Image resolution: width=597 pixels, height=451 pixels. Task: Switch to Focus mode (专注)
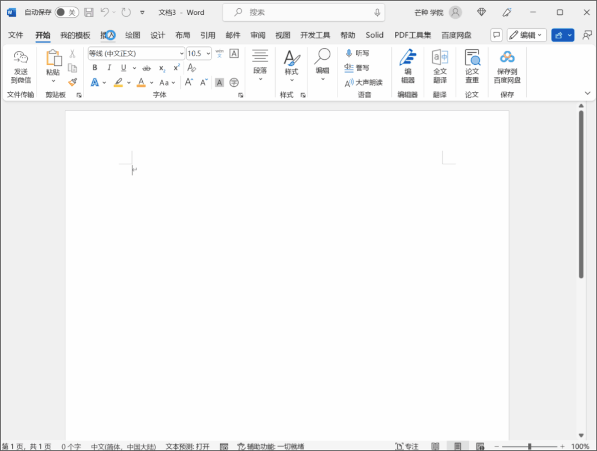click(407, 446)
